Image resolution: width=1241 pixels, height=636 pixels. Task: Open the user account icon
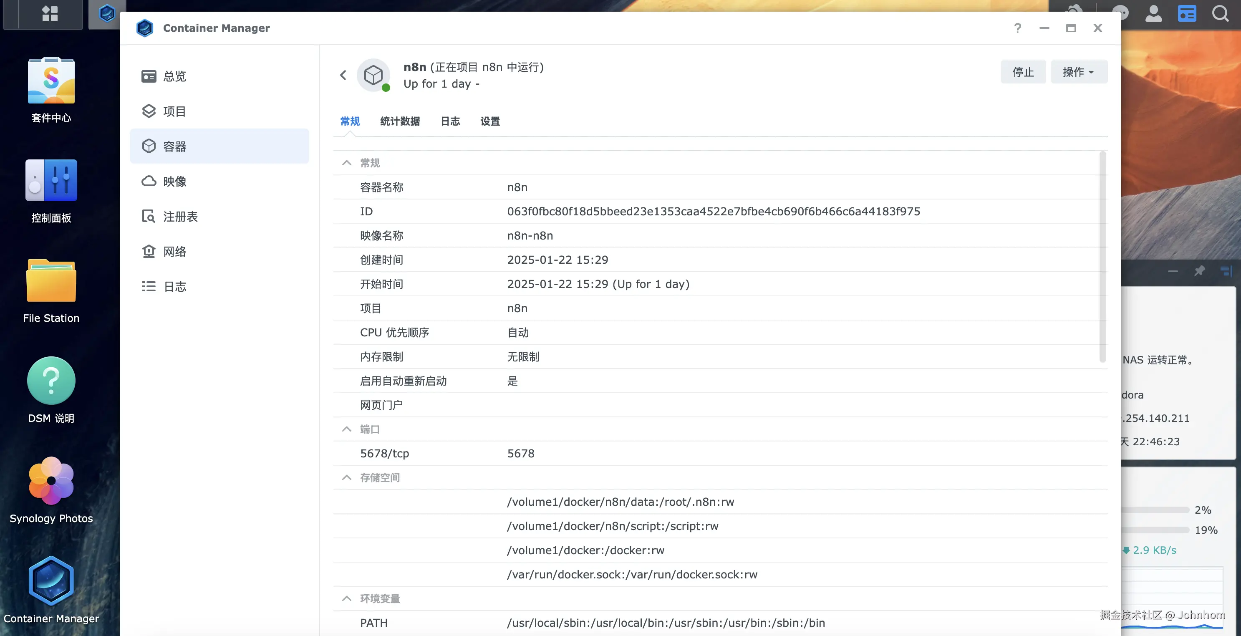(1153, 13)
